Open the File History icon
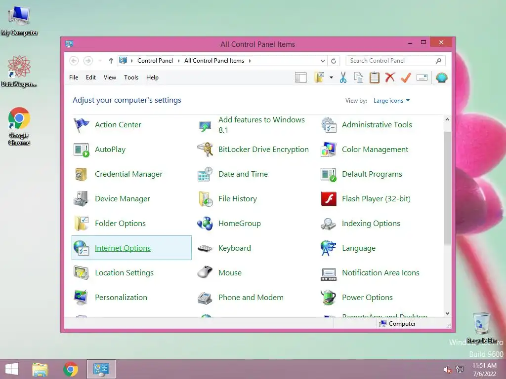 tap(206, 199)
